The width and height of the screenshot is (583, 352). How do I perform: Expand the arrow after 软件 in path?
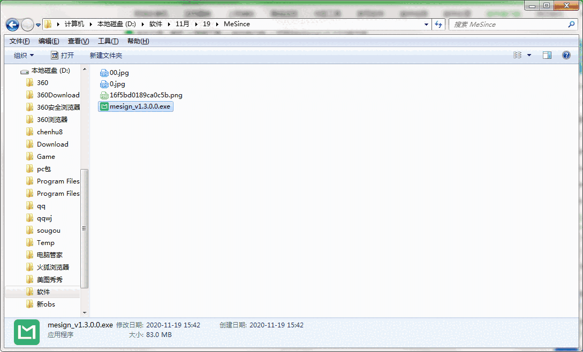pos(169,24)
